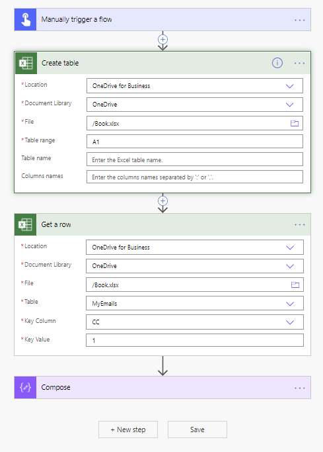
Task: Expand Document Library dropdown in Get a row
Action: (x=290, y=266)
